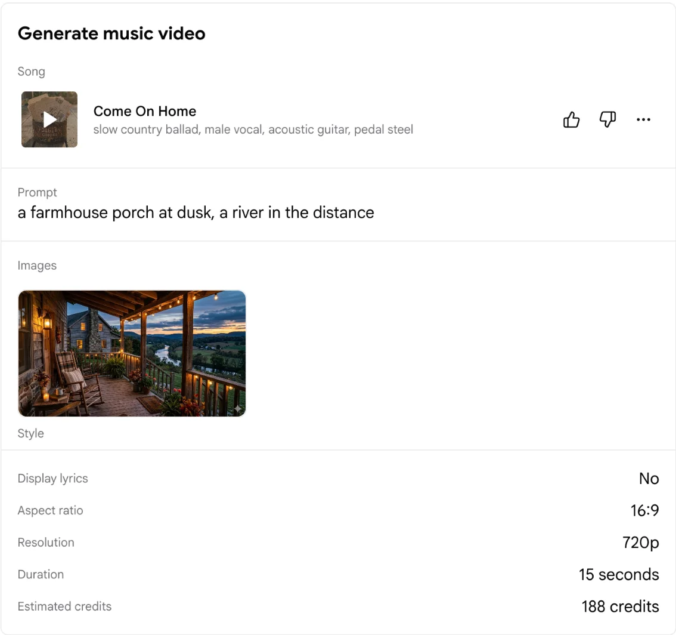The image size is (676, 635).
Task: Click the Aspect ratio label
Action: (51, 510)
